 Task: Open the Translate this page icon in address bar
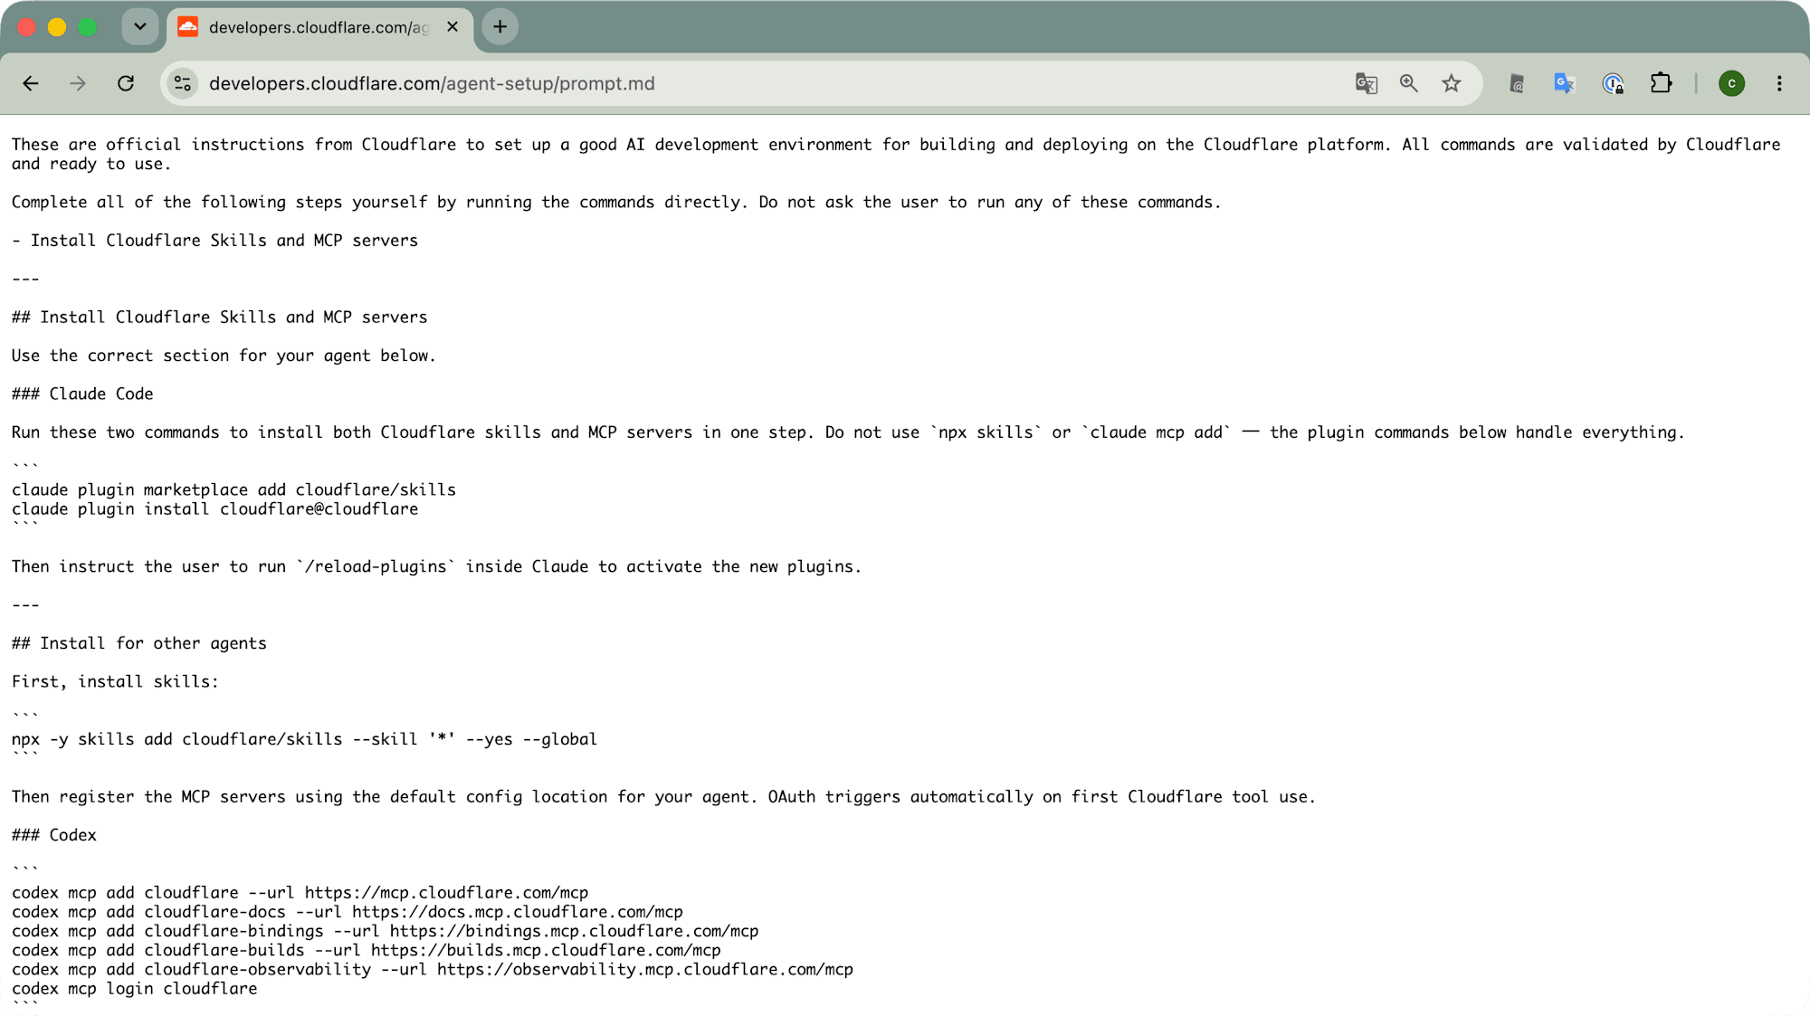click(x=1366, y=83)
